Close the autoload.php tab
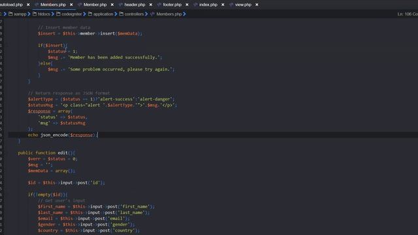 click(x=28, y=5)
